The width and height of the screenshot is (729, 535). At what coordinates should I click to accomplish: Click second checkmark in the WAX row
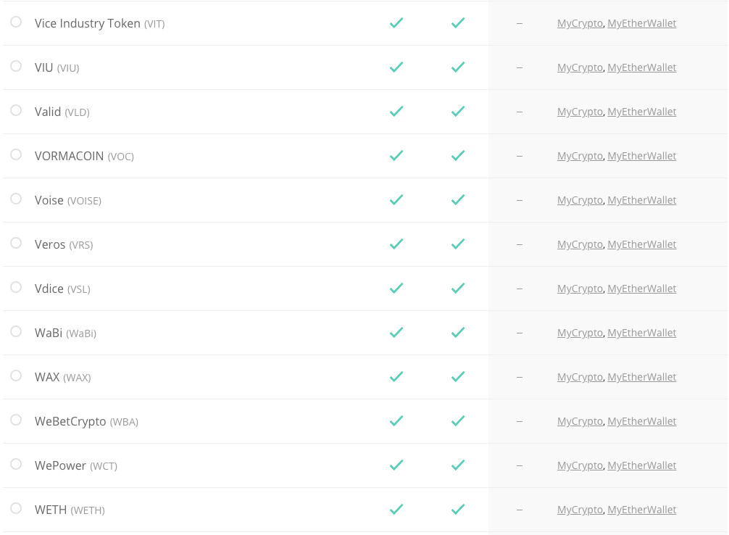[x=458, y=377]
